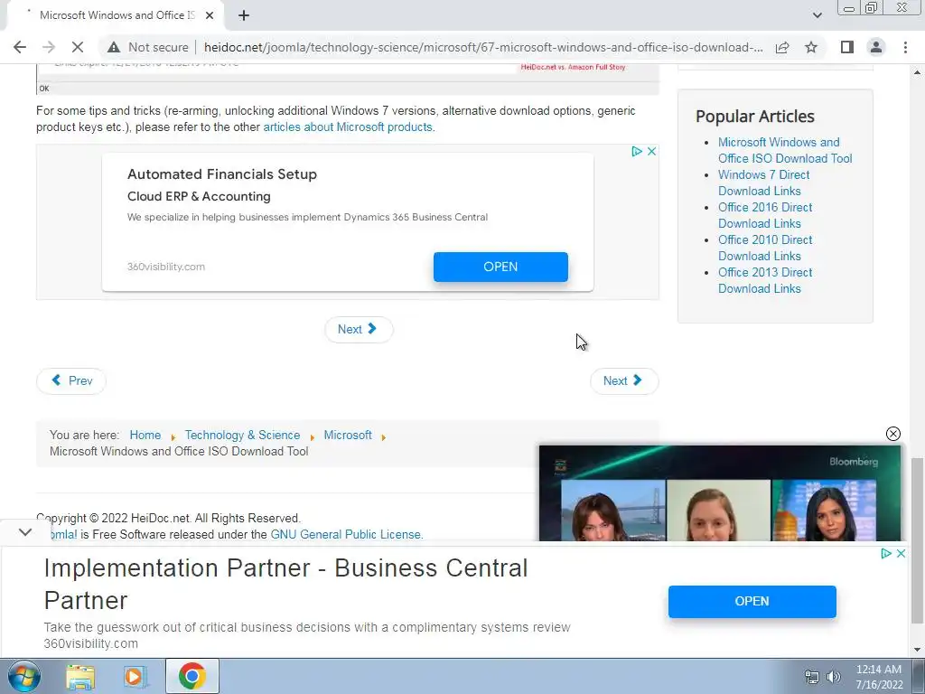Click Technology & Science breadcrumb
The height and width of the screenshot is (694, 925).
click(242, 435)
